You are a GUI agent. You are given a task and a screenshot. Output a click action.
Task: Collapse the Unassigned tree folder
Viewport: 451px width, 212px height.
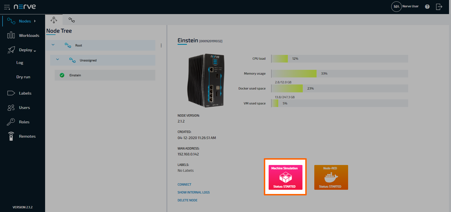(58, 60)
